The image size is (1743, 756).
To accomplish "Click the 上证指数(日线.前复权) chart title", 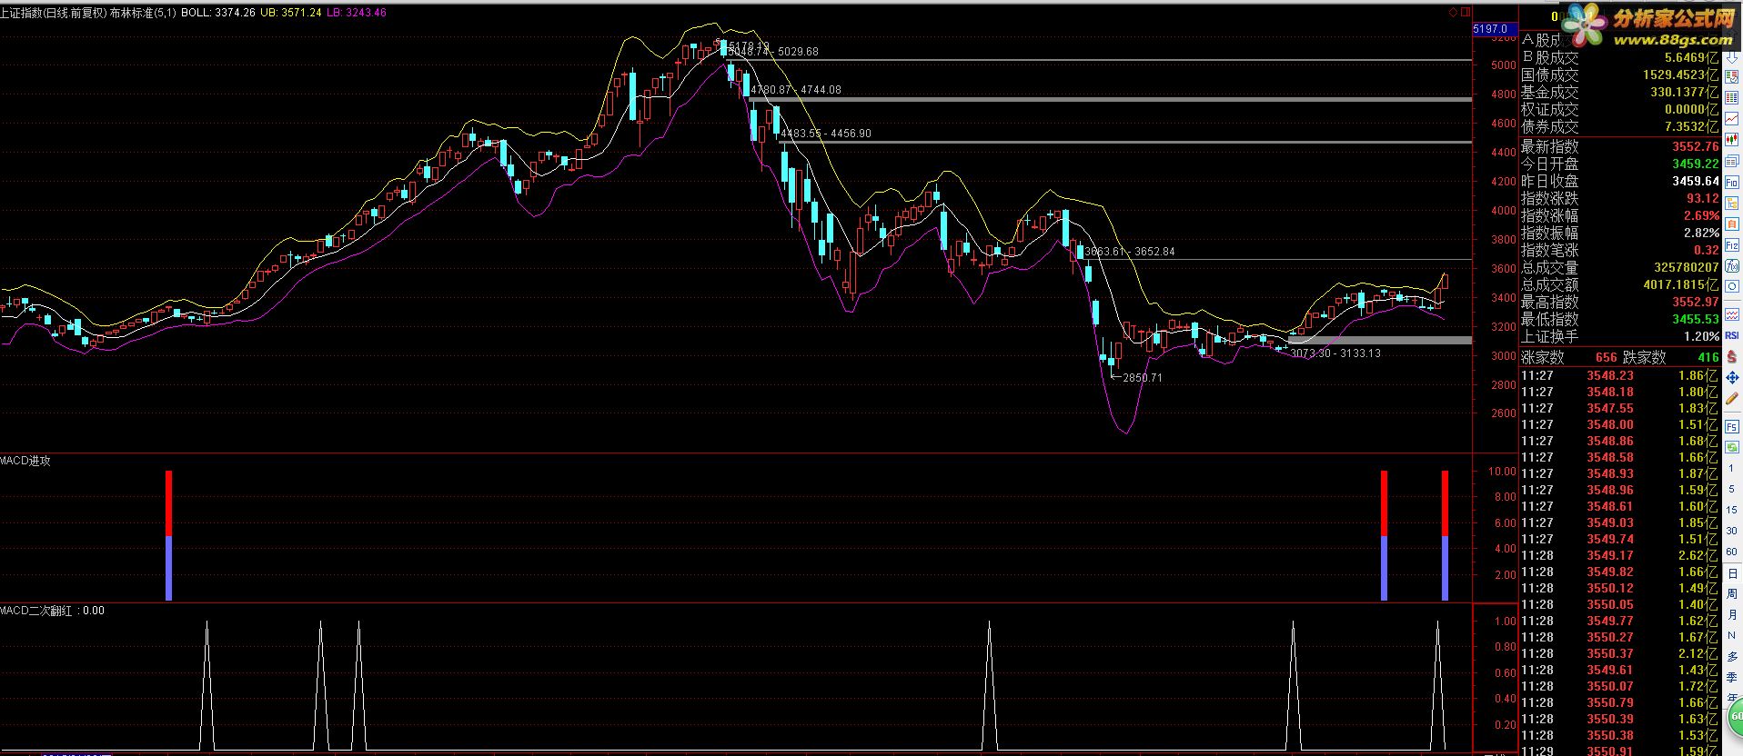I will pos(53,13).
